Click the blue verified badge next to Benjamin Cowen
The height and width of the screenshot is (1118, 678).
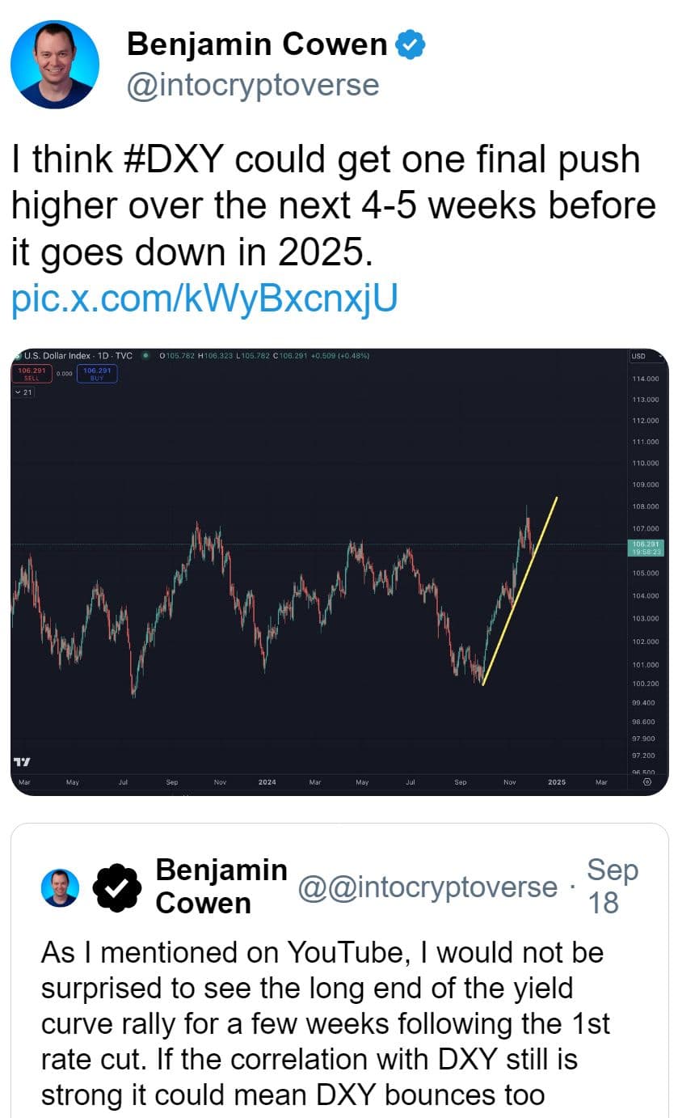(x=411, y=45)
